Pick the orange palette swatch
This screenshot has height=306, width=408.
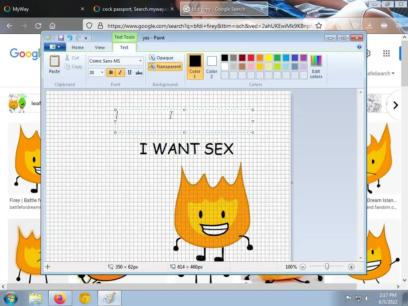[x=260, y=58]
